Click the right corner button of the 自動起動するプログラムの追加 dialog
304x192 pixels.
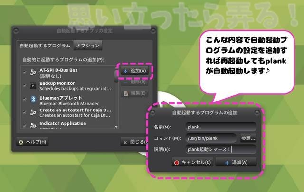point(257,112)
